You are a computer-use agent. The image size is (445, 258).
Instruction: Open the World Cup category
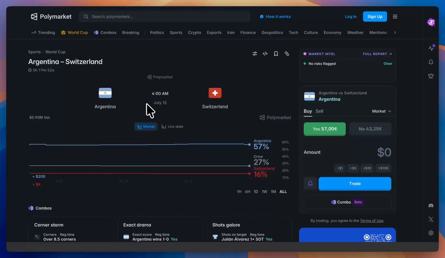(x=75, y=33)
